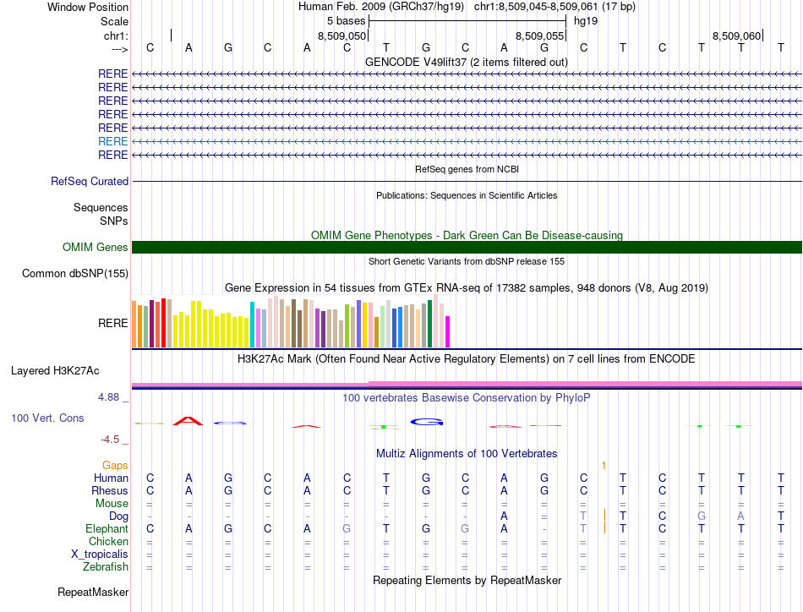Click the magenta bar in GTEx expression chart

[447, 332]
